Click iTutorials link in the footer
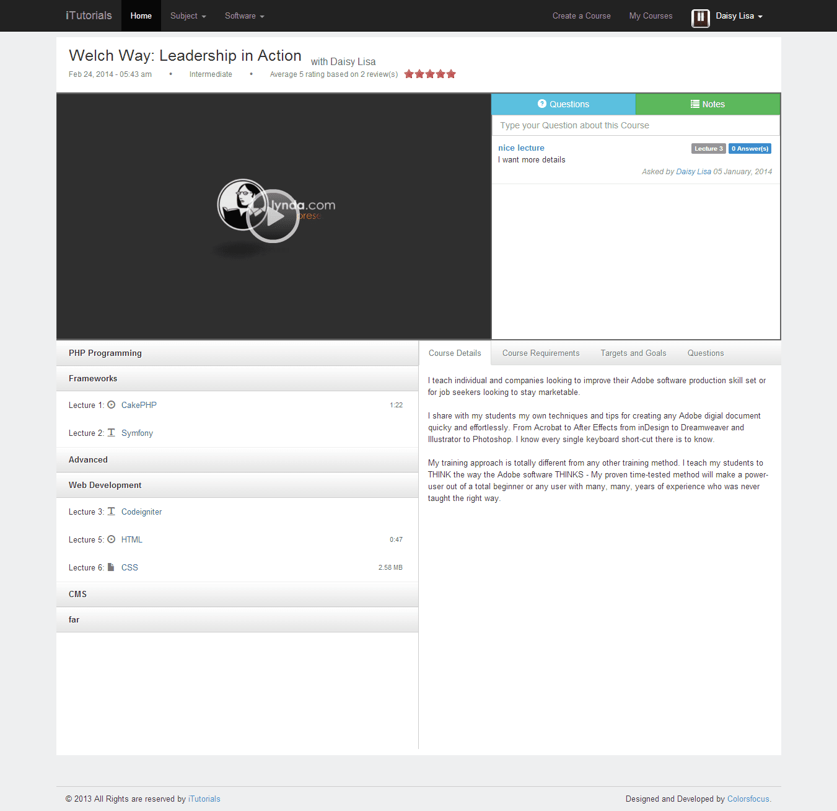Image resolution: width=837 pixels, height=811 pixels. pos(204,799)
